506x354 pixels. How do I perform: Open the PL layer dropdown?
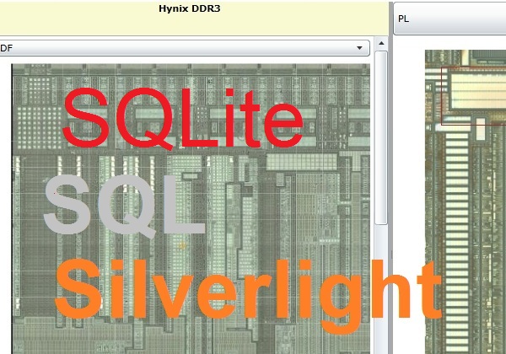click(449, 19)
